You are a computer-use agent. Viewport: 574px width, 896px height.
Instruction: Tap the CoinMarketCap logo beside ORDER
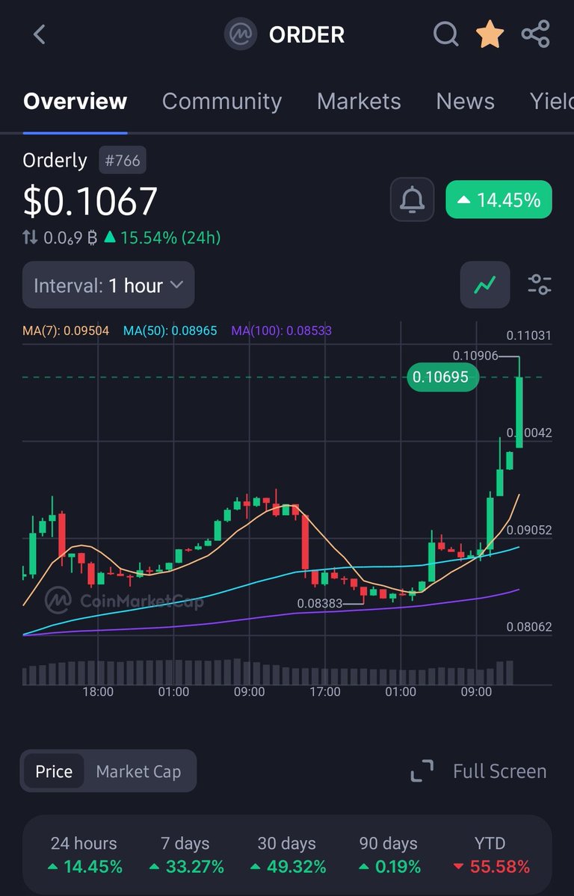click(240, 34)
